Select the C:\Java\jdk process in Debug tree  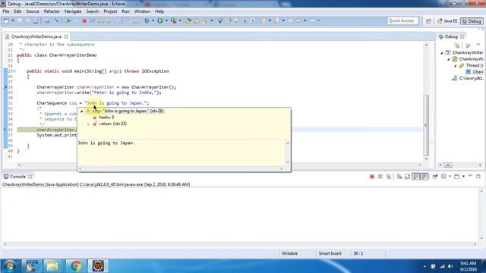pyautogui.click(x=468, y=78)
